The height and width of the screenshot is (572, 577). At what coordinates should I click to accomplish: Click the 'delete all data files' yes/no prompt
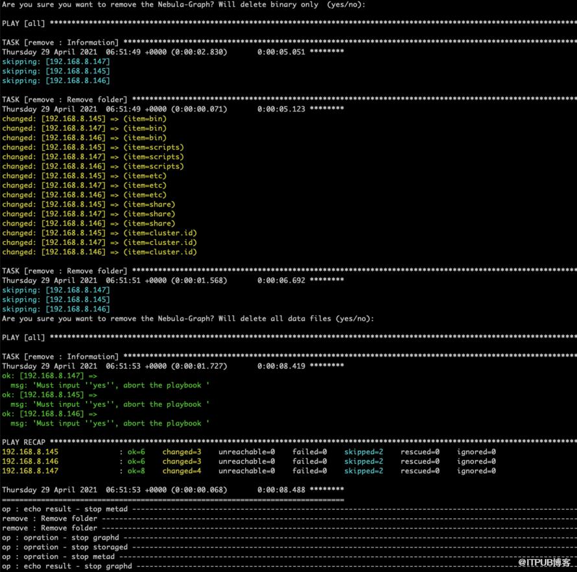188,319
